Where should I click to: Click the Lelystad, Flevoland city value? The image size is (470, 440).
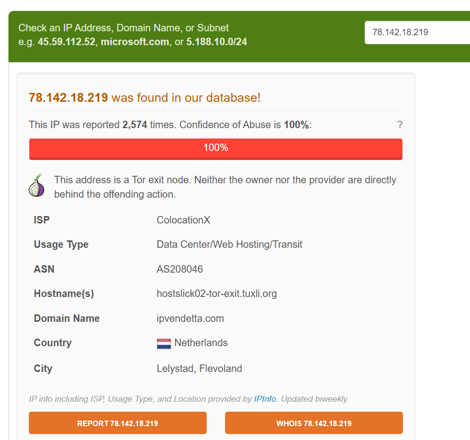point(199,368)
